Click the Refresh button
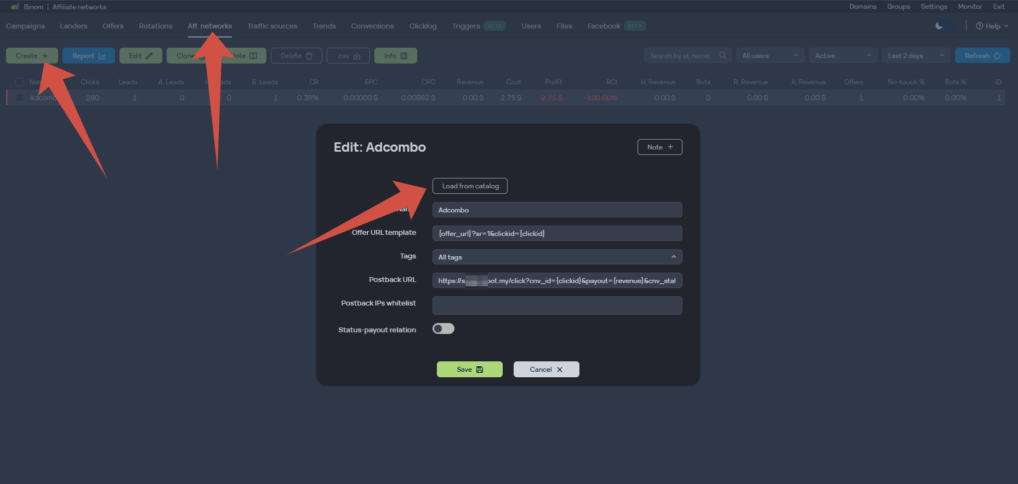 tap(982, 55)
